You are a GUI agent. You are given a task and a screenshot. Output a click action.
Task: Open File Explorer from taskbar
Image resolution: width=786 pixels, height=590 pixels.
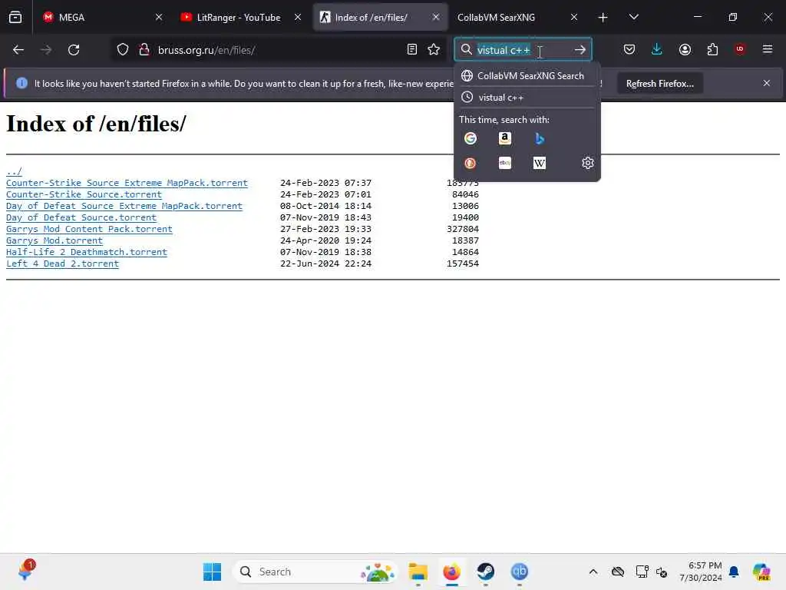[x=418, y=572]
